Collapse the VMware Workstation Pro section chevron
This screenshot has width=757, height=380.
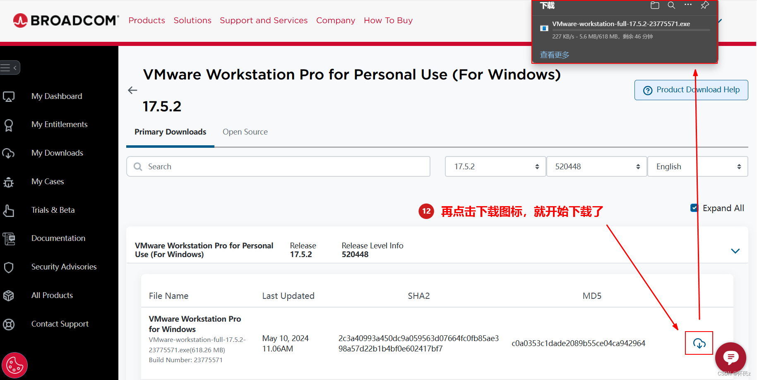pyautogui.click(x=735, y=251)
